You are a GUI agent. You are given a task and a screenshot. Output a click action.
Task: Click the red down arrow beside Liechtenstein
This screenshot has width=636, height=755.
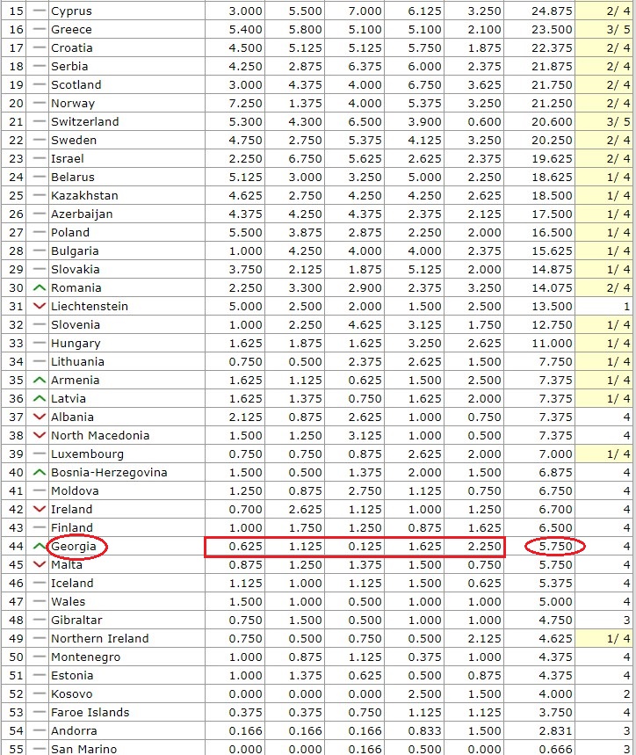[x=40, y=306]
